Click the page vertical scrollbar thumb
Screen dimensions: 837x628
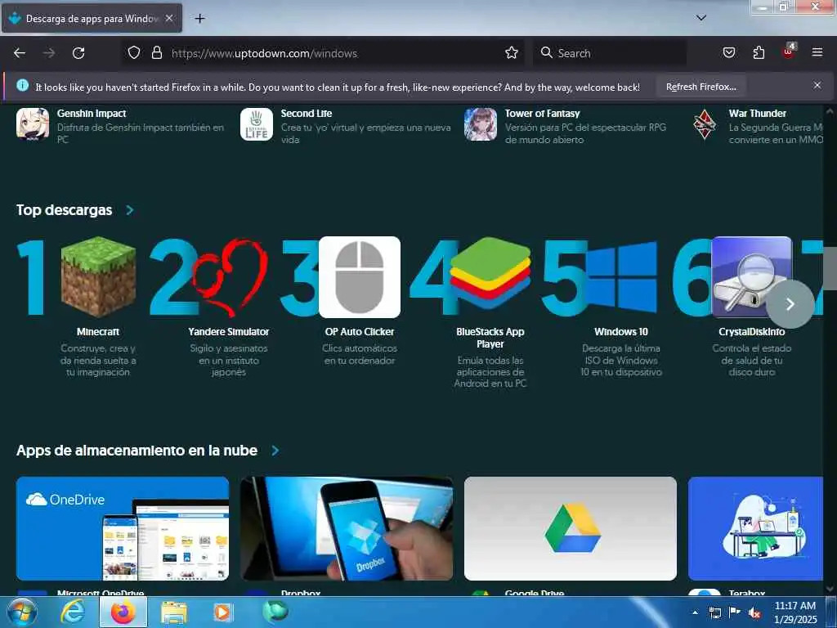pyautogui.click(x=830, y=270)
